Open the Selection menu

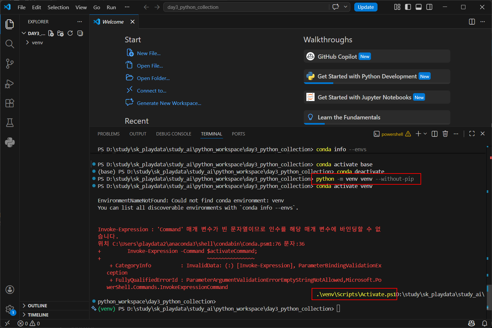58,7
